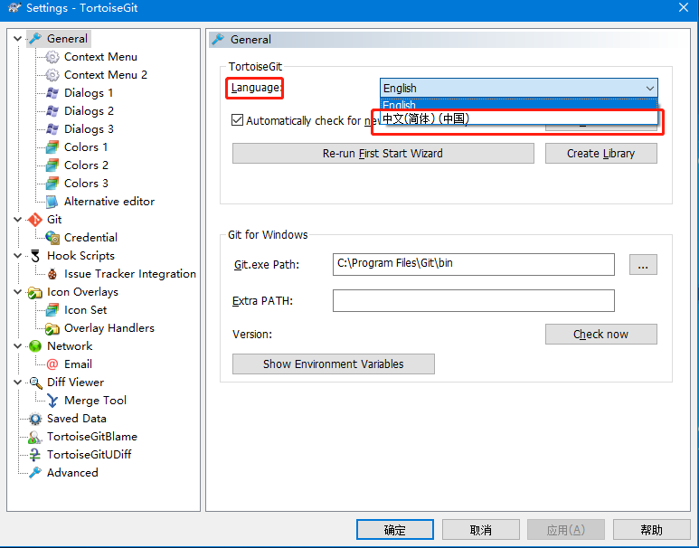Click the TortoiseGitBlame person icon
This screenshot has width=699, height=548.
(x=35, y=437)
